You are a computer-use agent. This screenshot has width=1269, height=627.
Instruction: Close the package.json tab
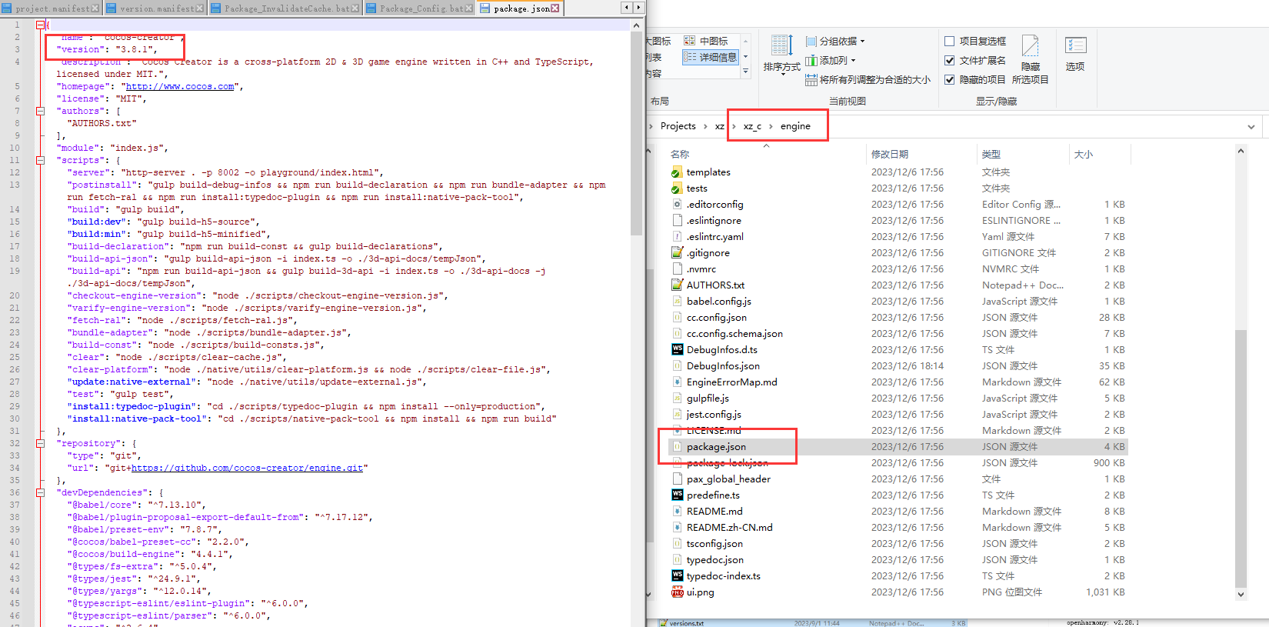555,8
